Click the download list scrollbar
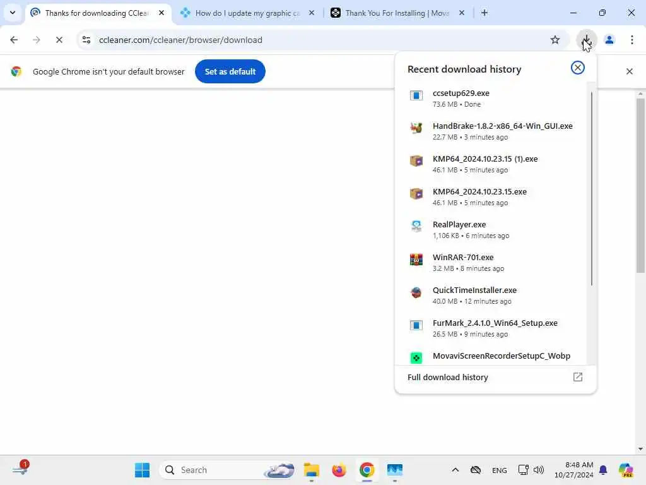The height and width of the screenshot is (485, 646). pos(592,188)
